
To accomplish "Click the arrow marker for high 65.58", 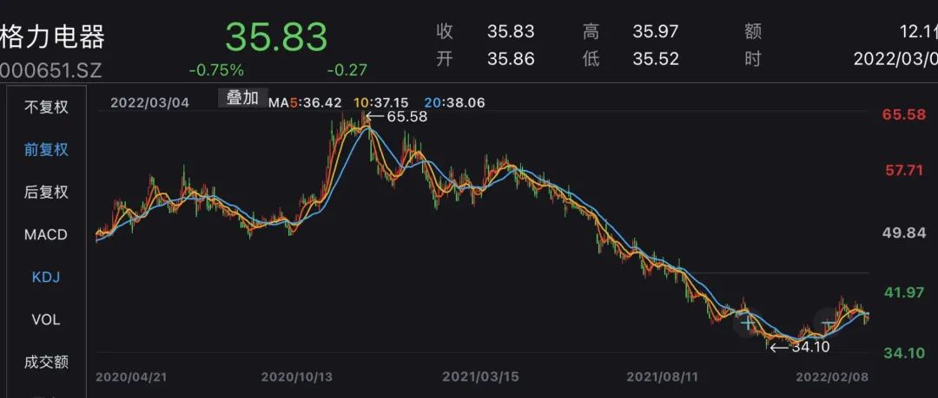I will pyautogui.click(x=375, y=116).
